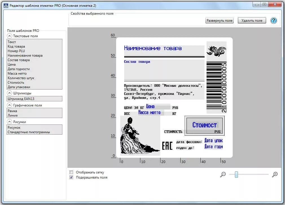Select the thick black line on label
The height and width of the screenshot is (205, 285).
tap(164, 57)
